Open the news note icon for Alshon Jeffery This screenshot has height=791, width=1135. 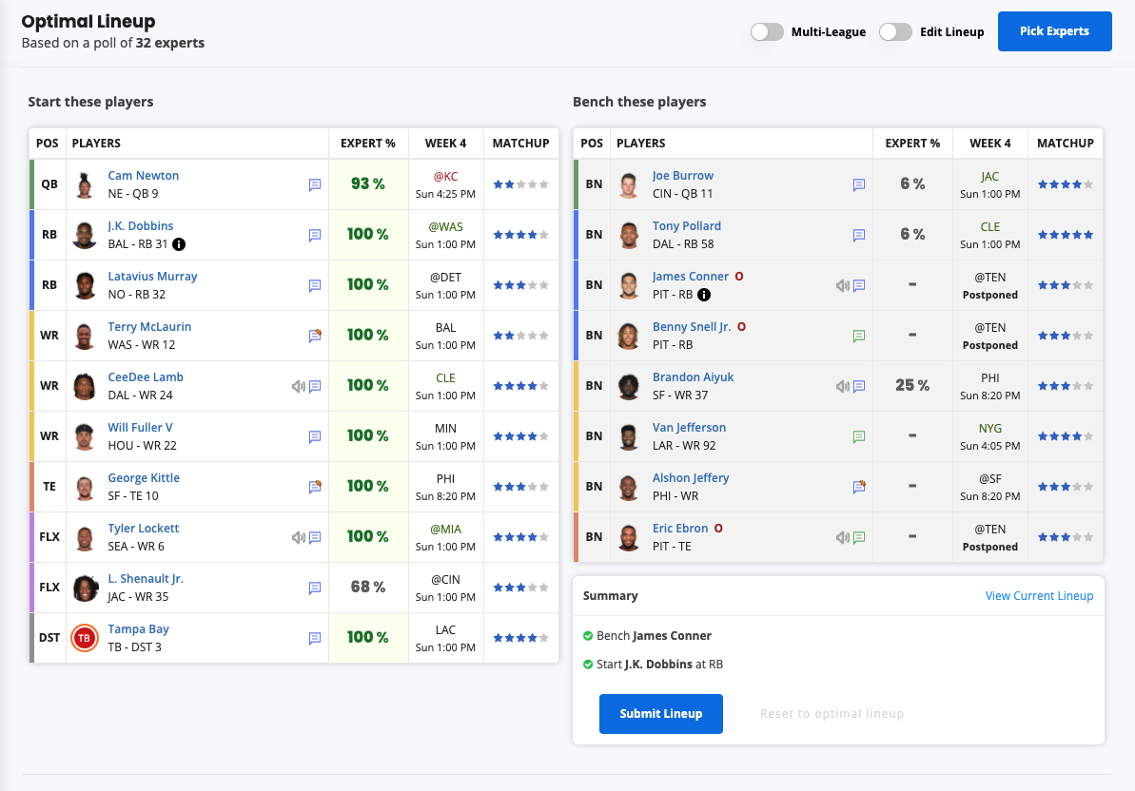click(x=859, y=487)
